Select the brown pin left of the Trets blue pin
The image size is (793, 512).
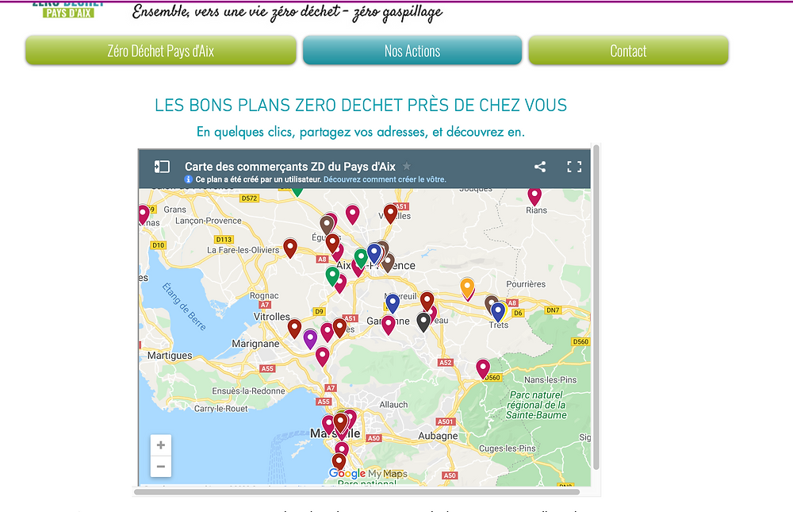pyautogui.click(x=490, y=304)
